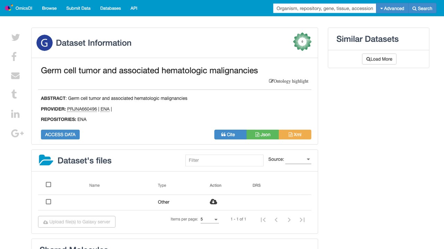Share dataset on Tumblr

(x=14, y=94)
